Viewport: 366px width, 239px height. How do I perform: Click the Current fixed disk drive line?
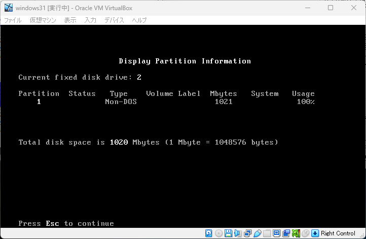pos(80,77)
